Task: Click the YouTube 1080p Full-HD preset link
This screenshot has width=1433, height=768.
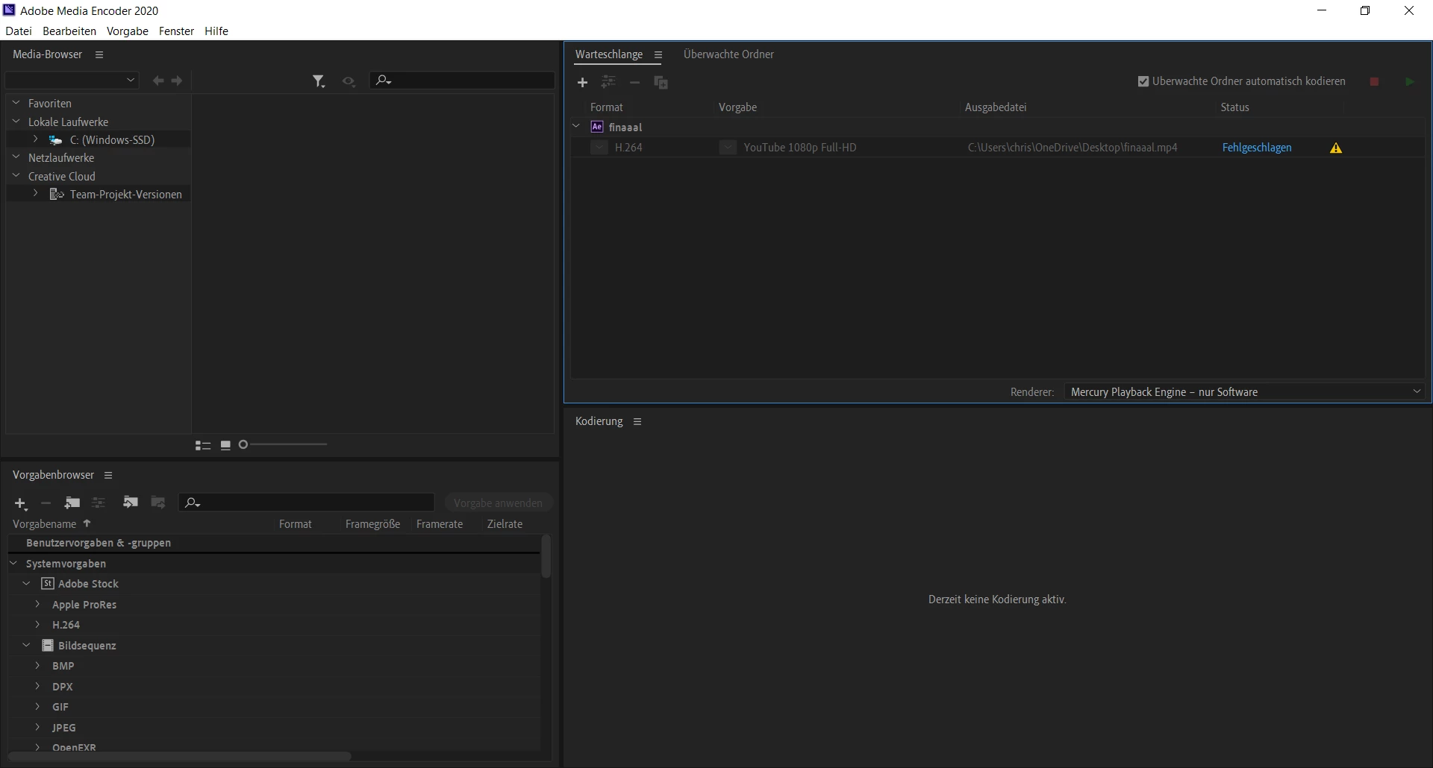Action: tap(800, 148)
